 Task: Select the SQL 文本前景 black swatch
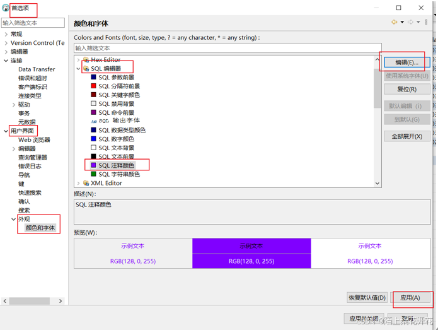[x=93, y=156]
